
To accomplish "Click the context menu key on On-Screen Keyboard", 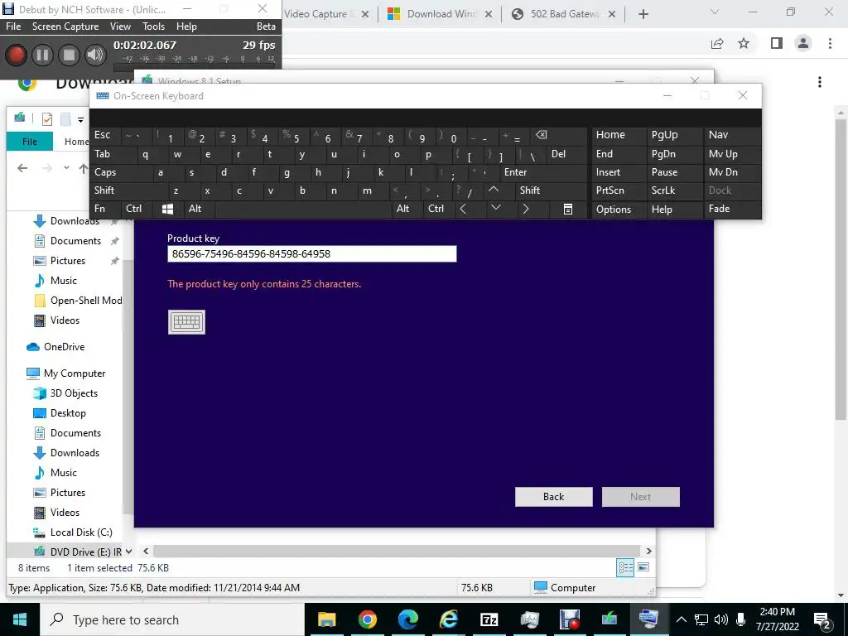I will pyautogui.click(x=568, y=209).
